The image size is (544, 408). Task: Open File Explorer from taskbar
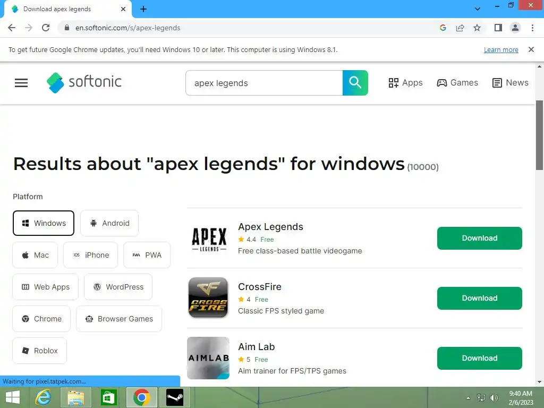(x=75, y=397)
